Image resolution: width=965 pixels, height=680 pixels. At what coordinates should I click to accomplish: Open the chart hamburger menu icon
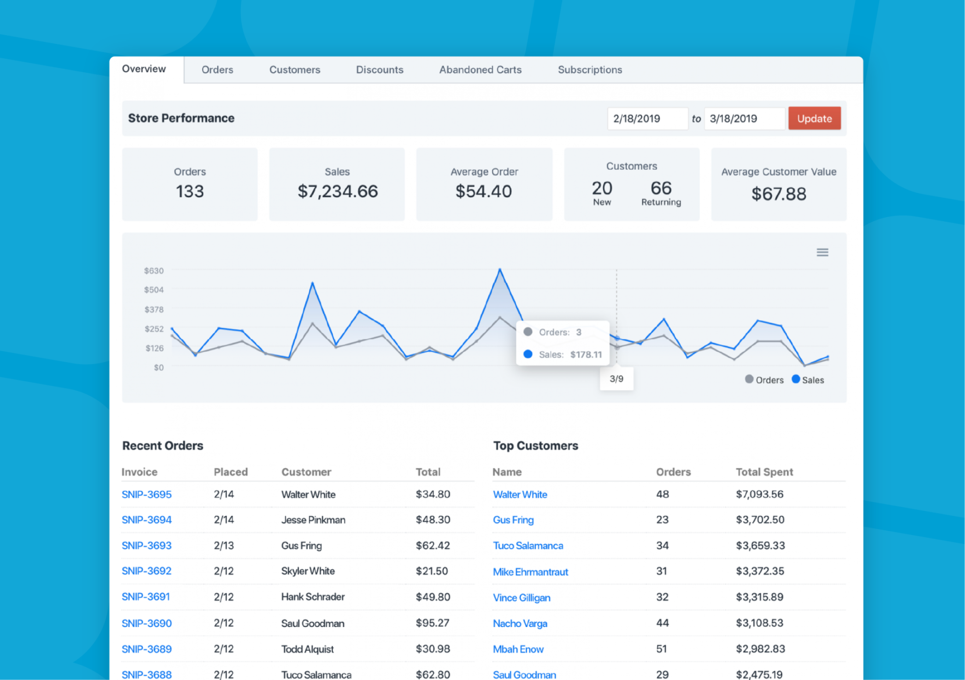click(822, 252)
